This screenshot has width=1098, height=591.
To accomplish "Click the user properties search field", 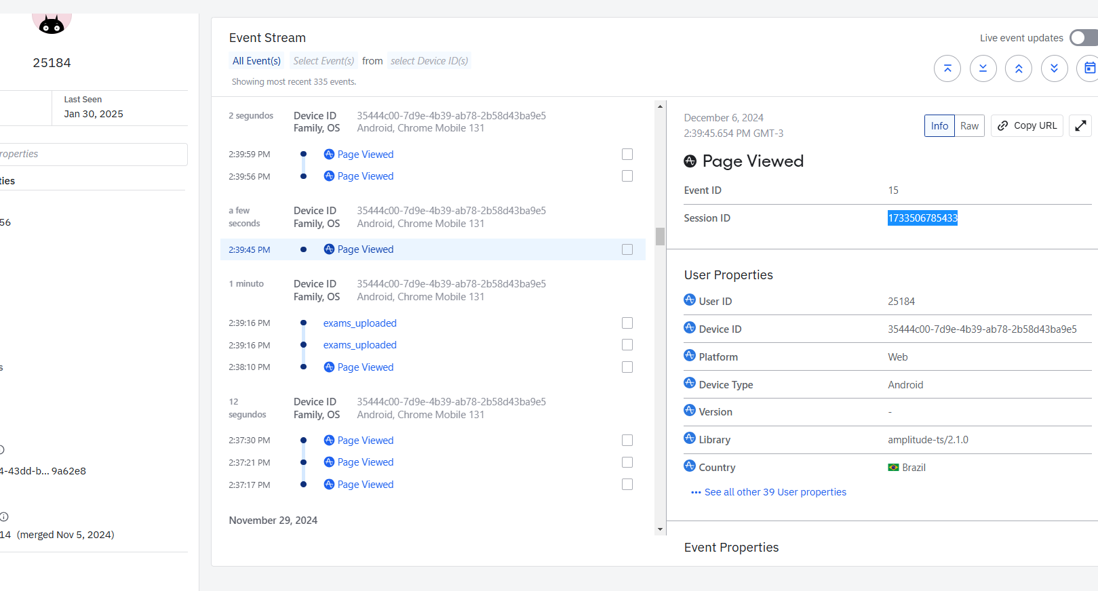I will click(x=94, y=155).
